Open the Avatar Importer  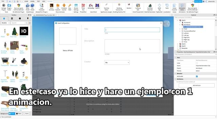click(x=174, y=7)
